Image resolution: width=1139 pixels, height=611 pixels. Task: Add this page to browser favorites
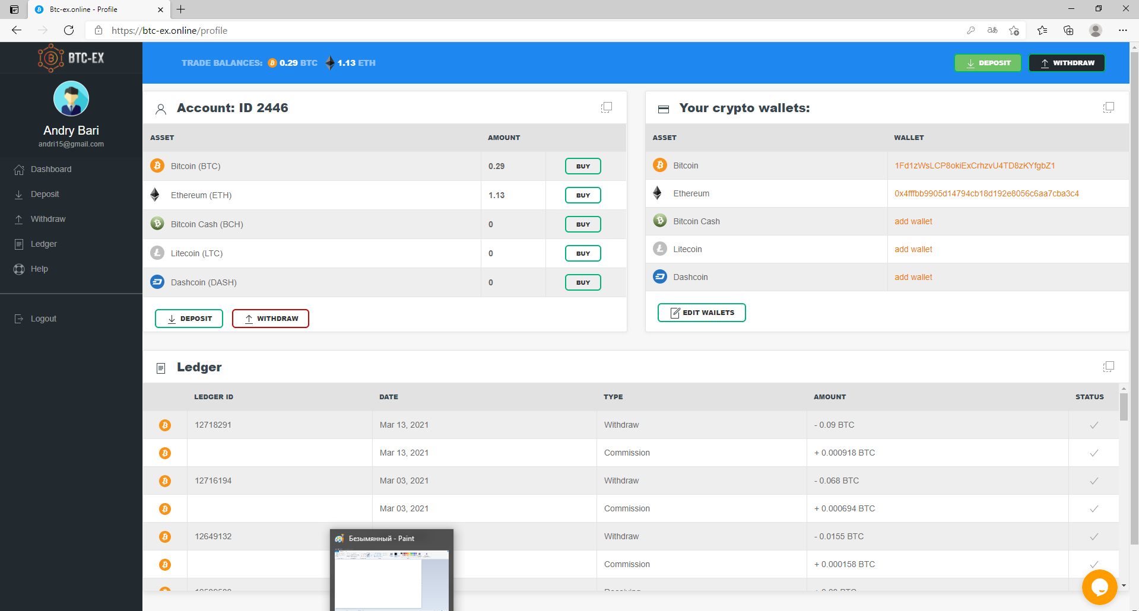click(1014, 30)
